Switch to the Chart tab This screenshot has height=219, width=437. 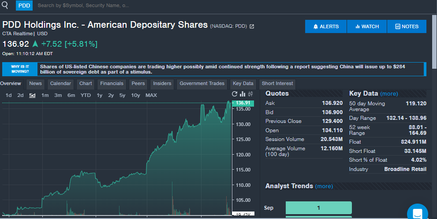(x=86, y=84)
